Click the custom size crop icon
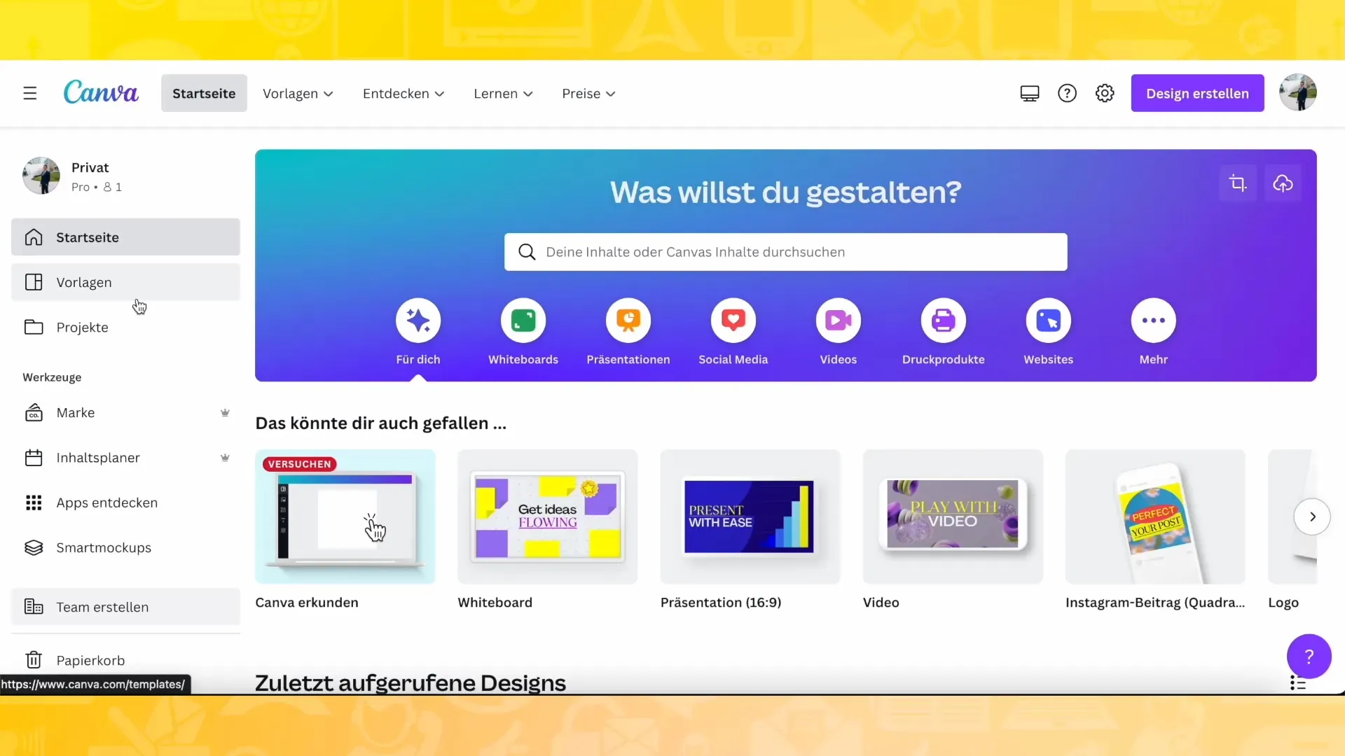Viewport: 1345px width, 756px height. coord(1238,183)
